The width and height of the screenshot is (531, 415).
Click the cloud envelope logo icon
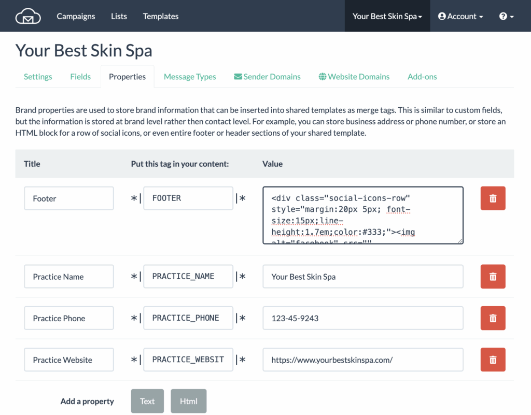pos(28,17)
